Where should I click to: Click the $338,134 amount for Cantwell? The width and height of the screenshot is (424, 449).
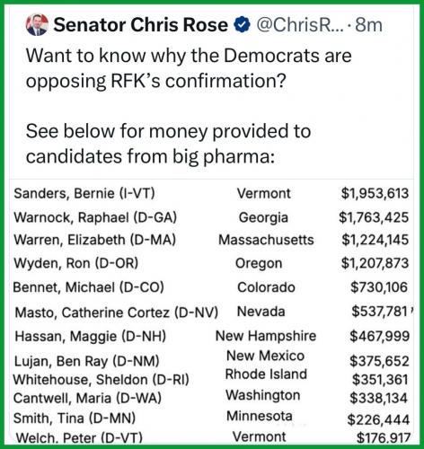coord(379,399)
